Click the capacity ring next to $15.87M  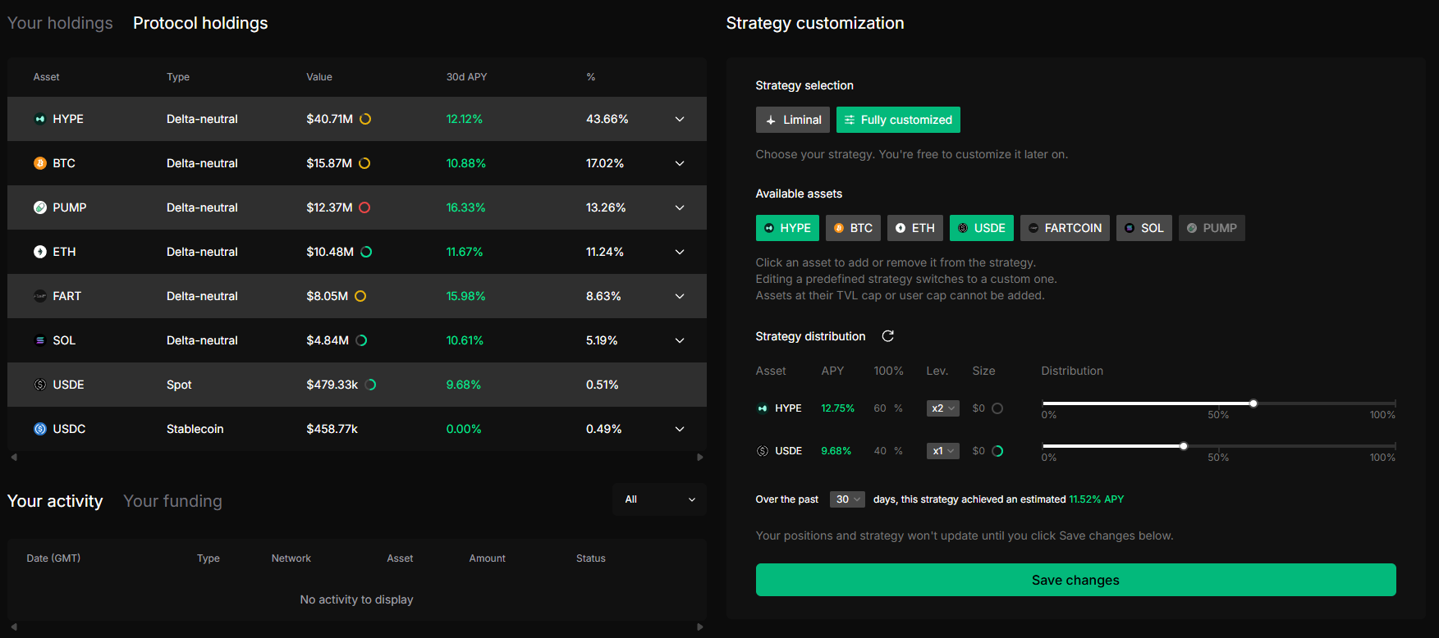tap(364, 163)
